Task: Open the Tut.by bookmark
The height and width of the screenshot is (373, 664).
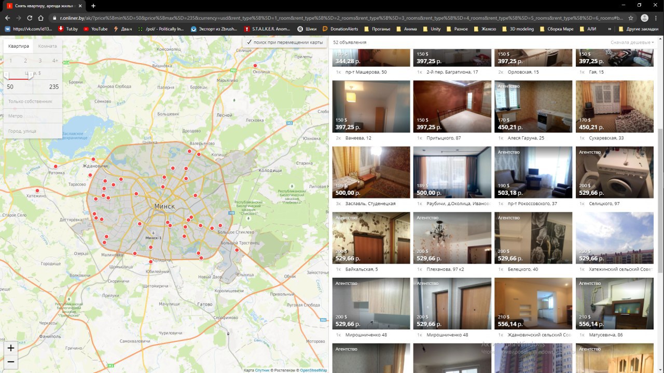Action: [67, 29]
